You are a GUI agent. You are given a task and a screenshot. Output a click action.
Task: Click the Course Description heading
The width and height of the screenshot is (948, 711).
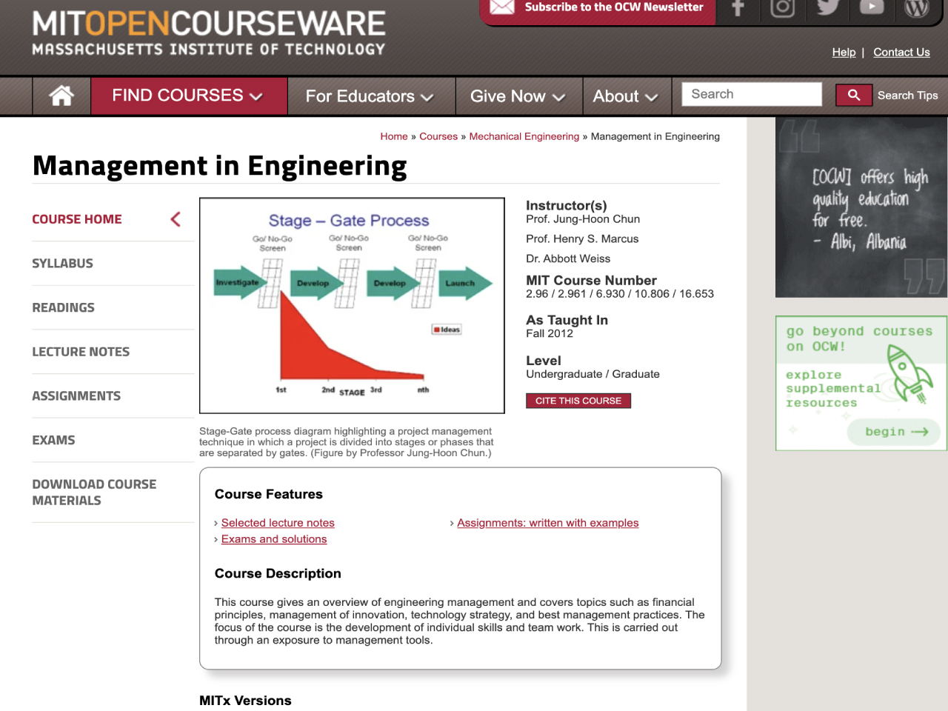(x=278, y=574)
